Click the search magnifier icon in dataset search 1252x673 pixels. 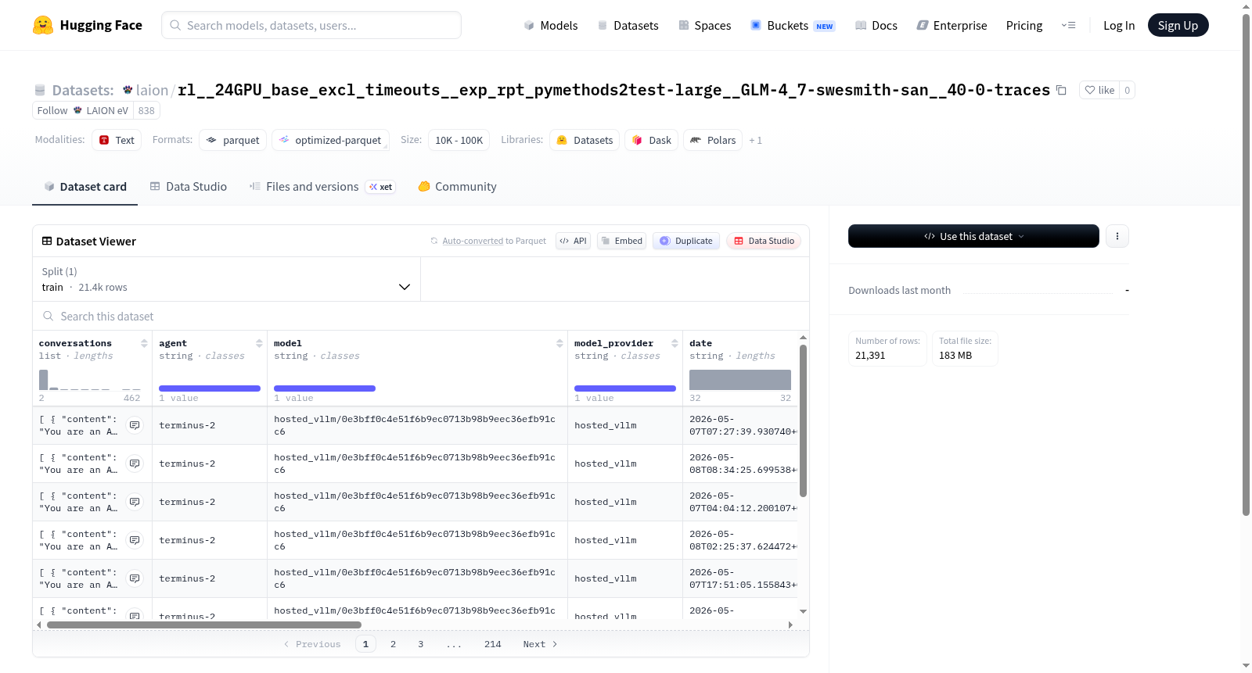point(49,316)
